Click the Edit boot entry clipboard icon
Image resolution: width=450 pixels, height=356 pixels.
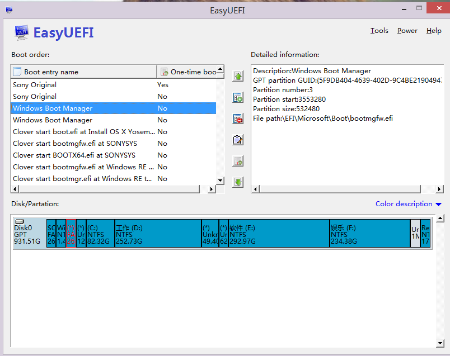238,140
